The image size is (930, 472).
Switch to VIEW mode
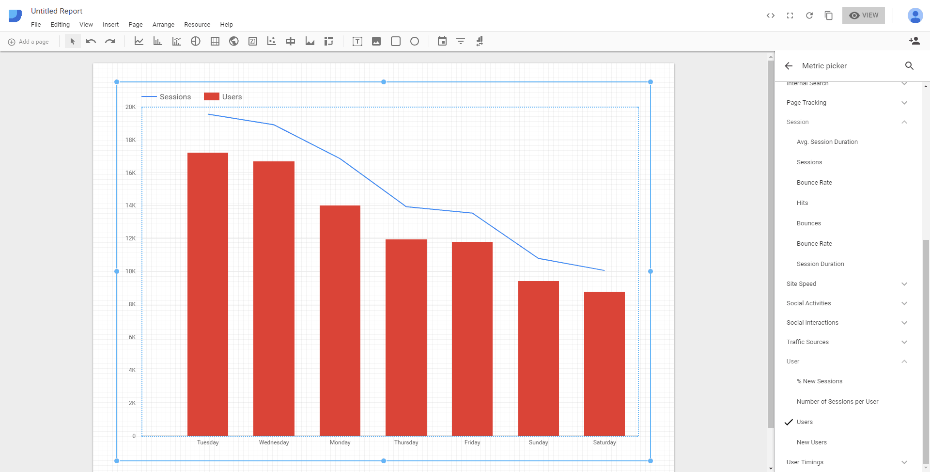click(x=863, y=16)
